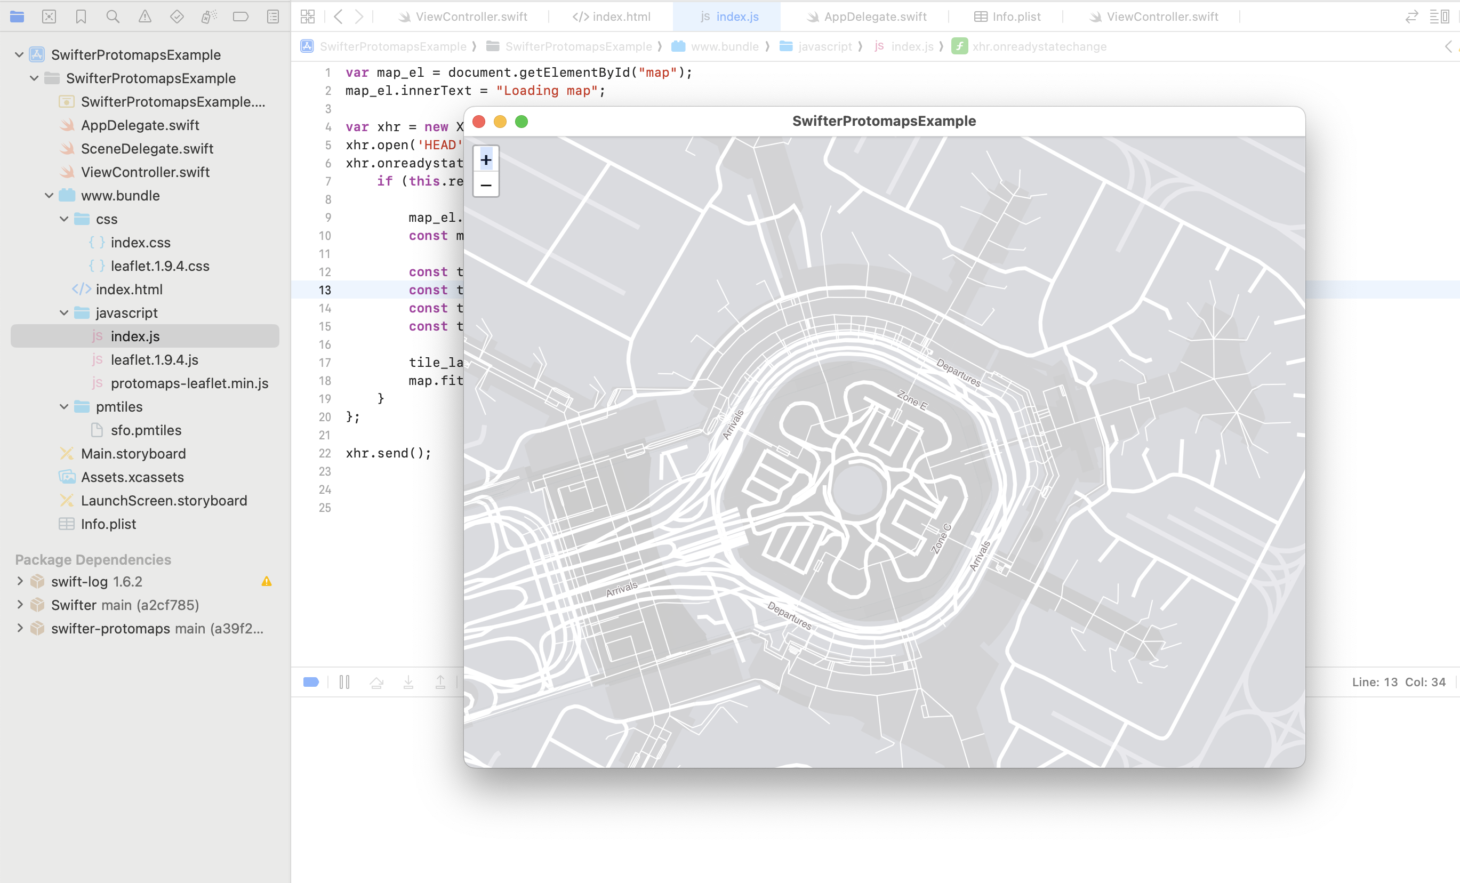Open the Source Control navigator icon
The image size is (1460, 883).
click(x=49, y=17)
